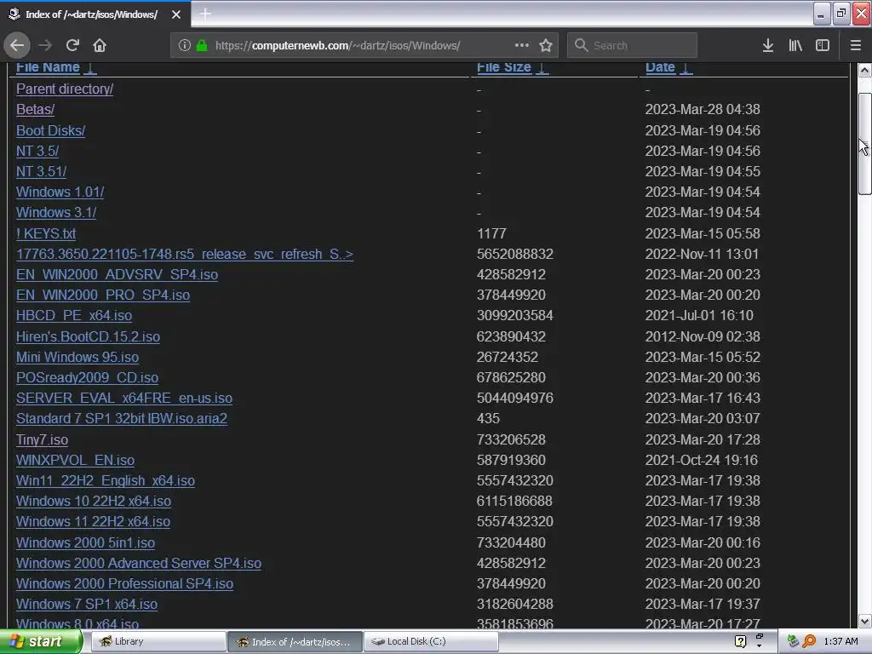Viewport: 872px width, 654px height.
Task: Open the Library bookshelf icon
Action: (x=795, y=46)
